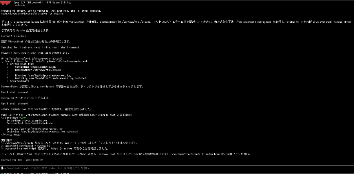The image size is (354, 174).
Task: Click result item 1 about mkdir -p
Action: pyautogui.click(x=69, y=143)
